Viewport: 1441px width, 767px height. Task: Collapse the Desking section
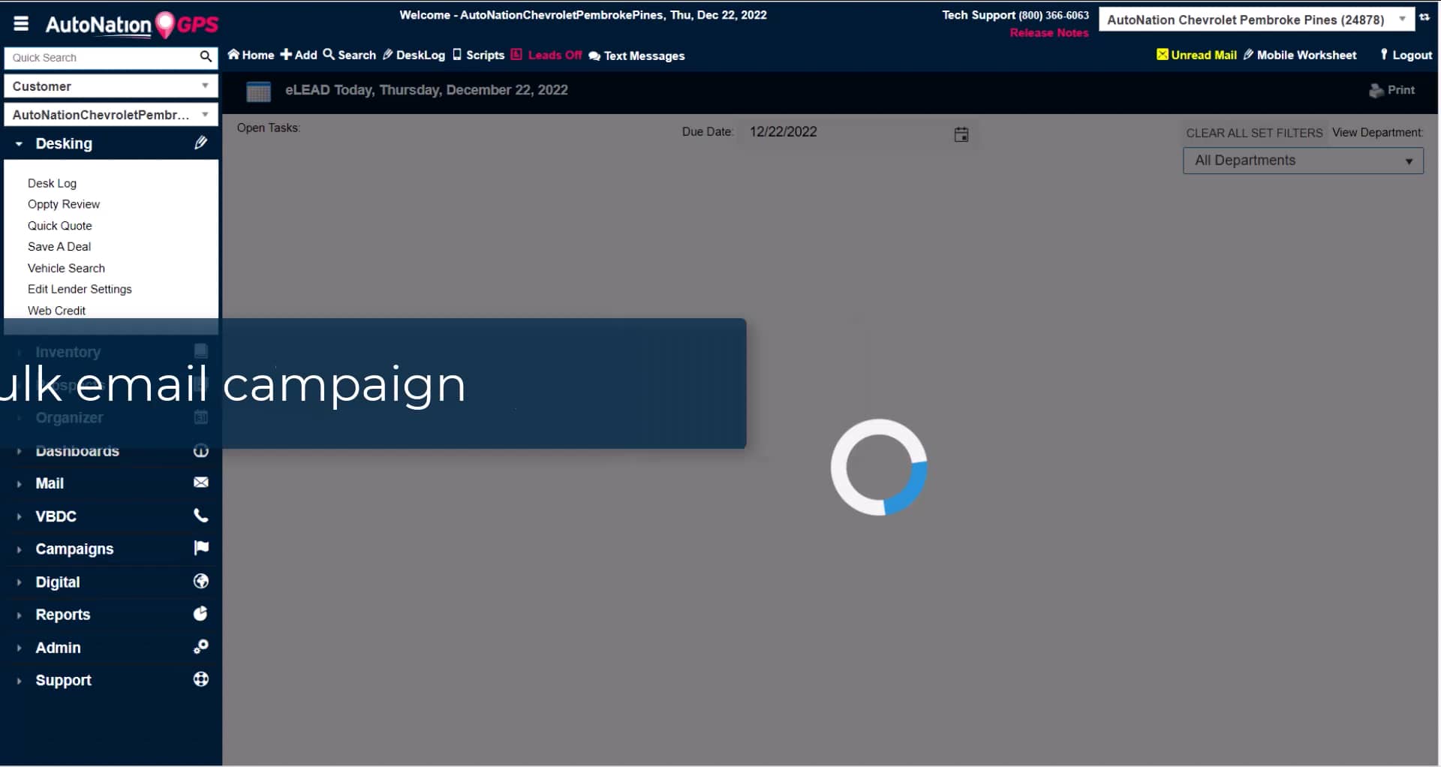pyautogui.click(x=18, y=143)
